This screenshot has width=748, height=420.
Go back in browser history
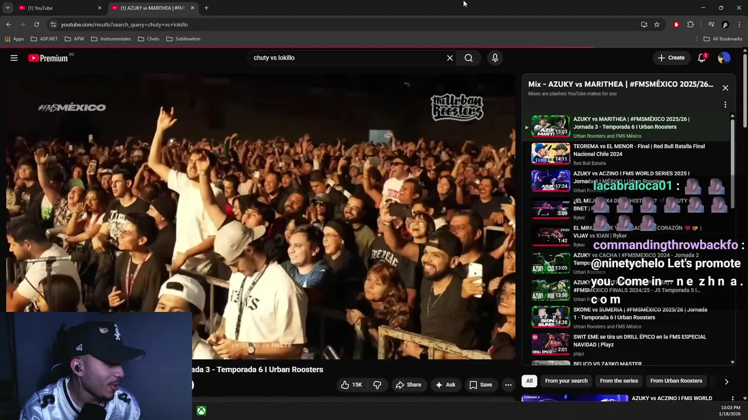click(x=8, y=24)
